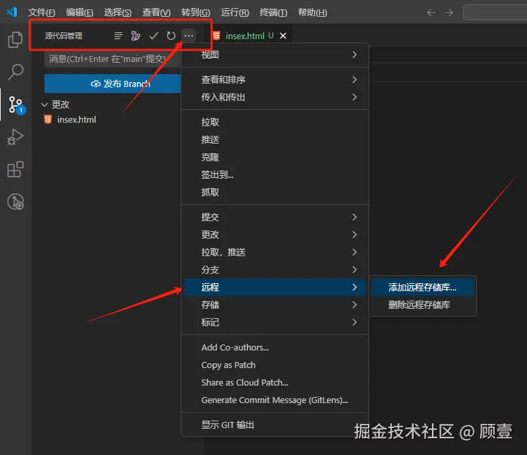This screenshot has height=455, width=527.
Task: Open the 运行(R) menu
Action: (x=235, y=13)
